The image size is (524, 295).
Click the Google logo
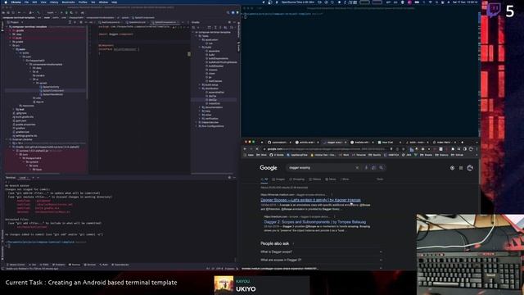point(269,168)
